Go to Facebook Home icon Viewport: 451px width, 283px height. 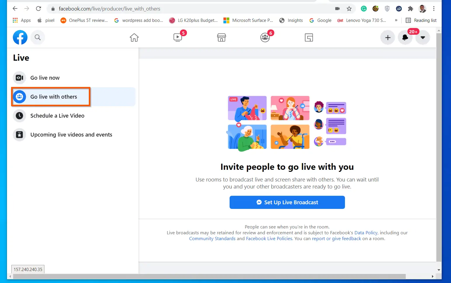click(x=134, y=37)
